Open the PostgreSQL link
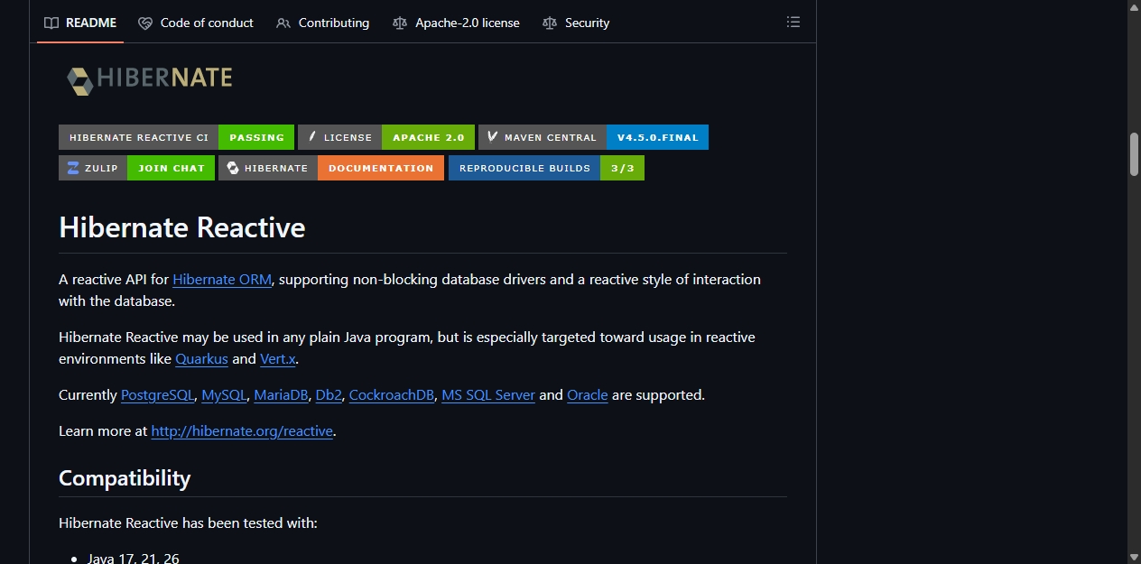 [x=157, y=395]
